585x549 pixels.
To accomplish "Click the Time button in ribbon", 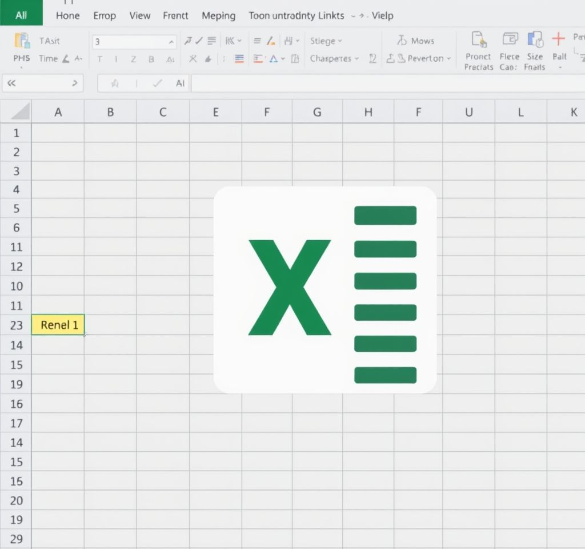I will click(48, 59).
